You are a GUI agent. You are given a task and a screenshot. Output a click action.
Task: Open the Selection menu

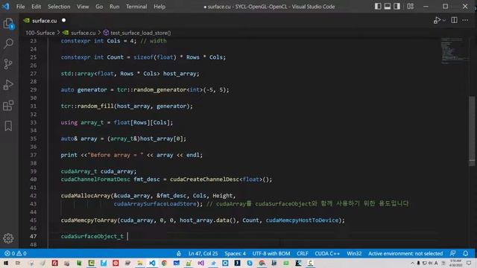coord(59,7)
